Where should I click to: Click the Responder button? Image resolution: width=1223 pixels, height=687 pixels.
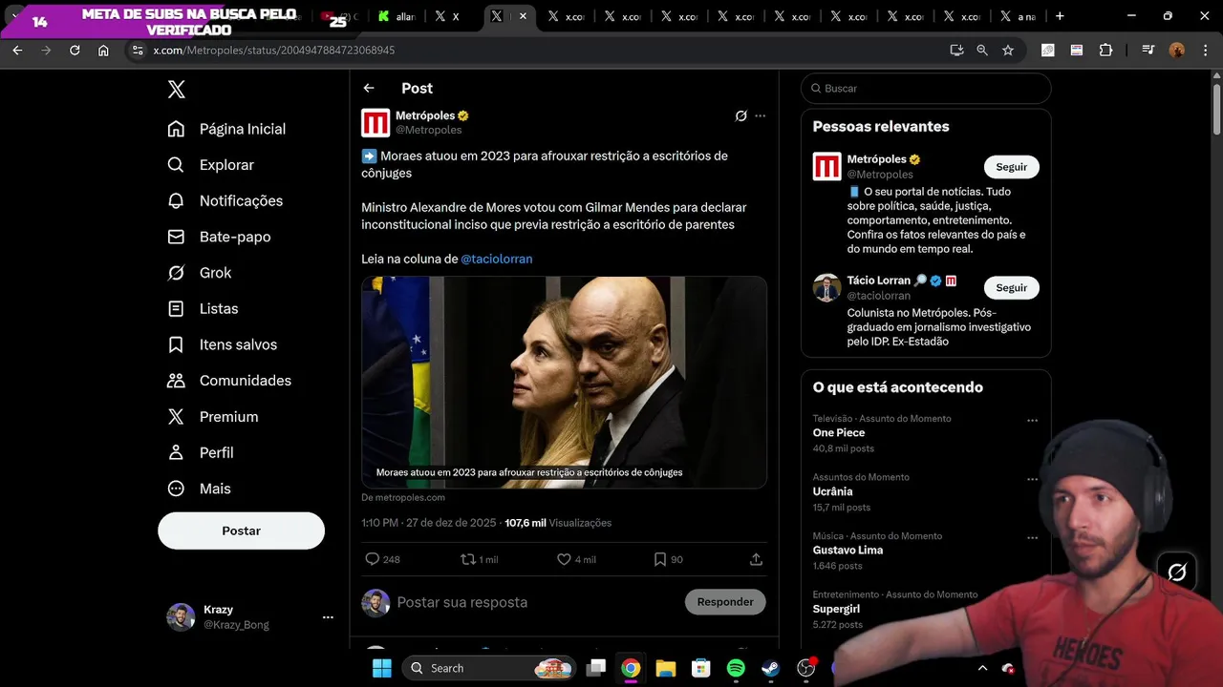(725, 601)
